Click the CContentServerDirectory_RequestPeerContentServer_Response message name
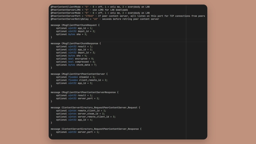Image resolution: width=256 pixels, height=144 pixels. [x=100, y=129]
